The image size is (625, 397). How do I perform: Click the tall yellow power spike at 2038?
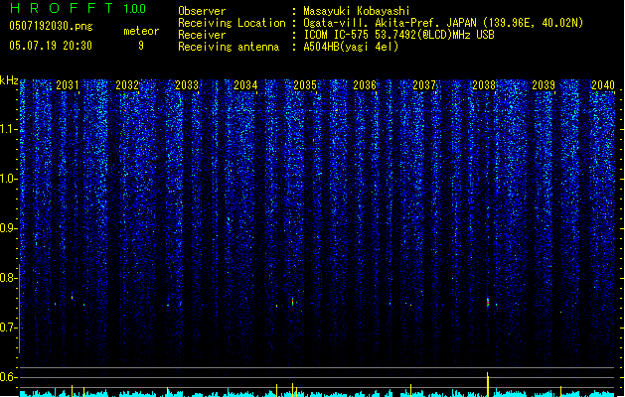[488, 385]
